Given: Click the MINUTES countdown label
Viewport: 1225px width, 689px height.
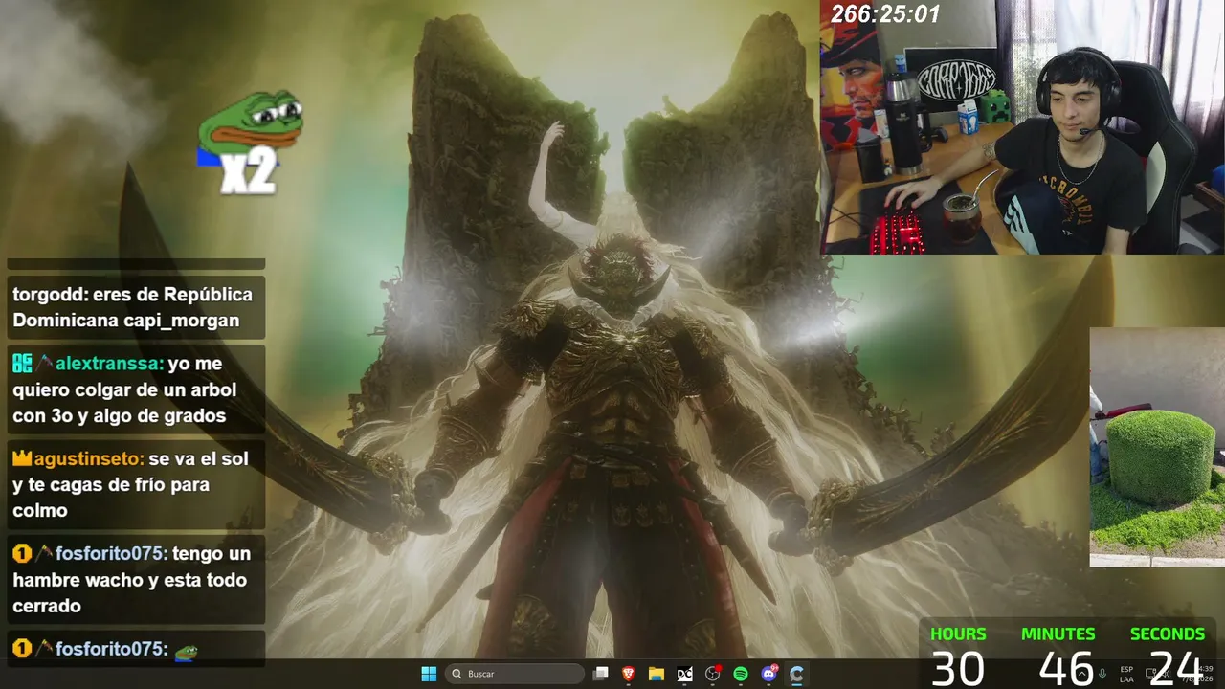Looking at the screenshot, I should [1058, 633].
